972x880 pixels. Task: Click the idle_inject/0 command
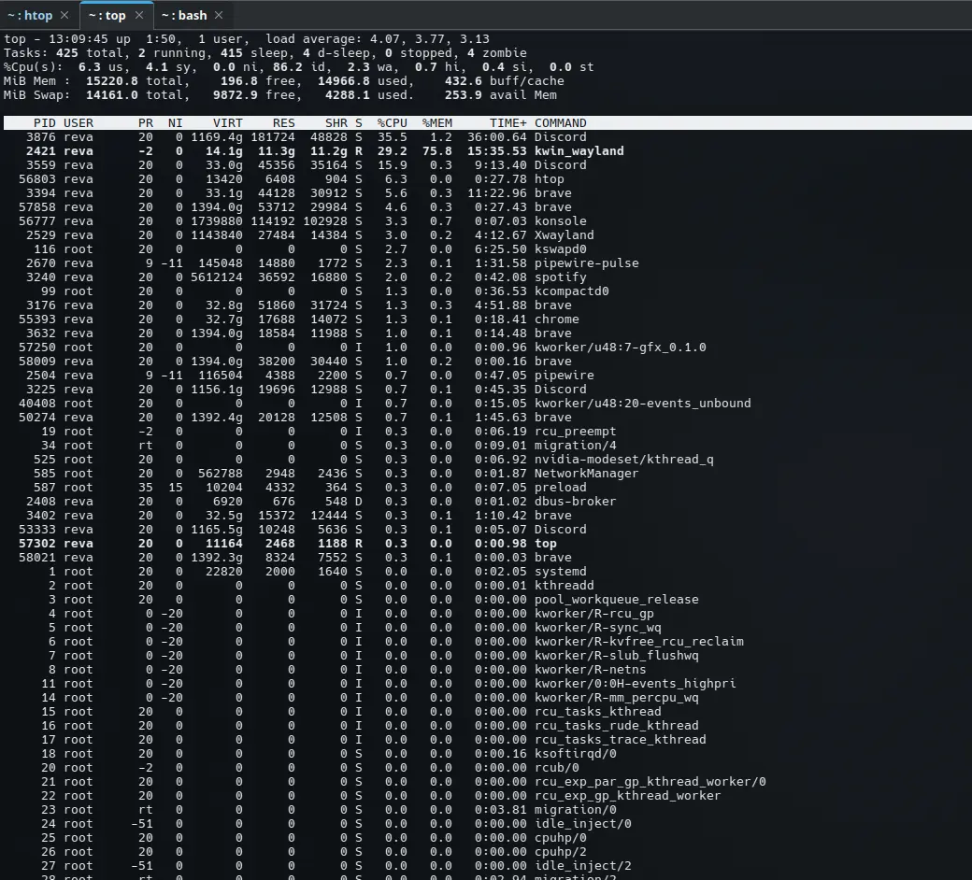[582, 824]
